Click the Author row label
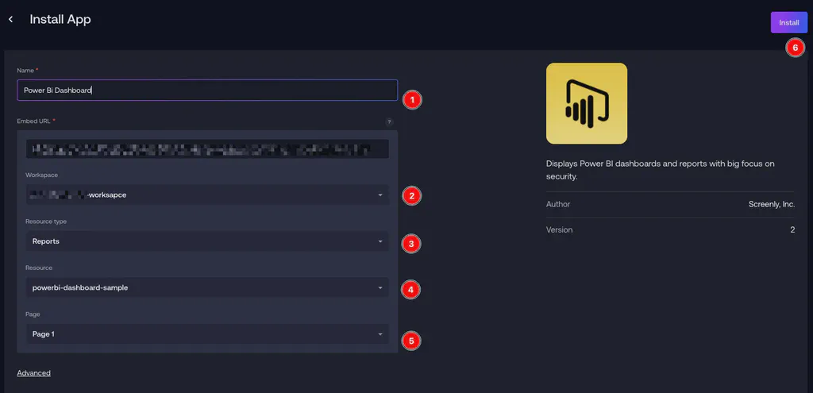The image size is (813, 393). 558,204
